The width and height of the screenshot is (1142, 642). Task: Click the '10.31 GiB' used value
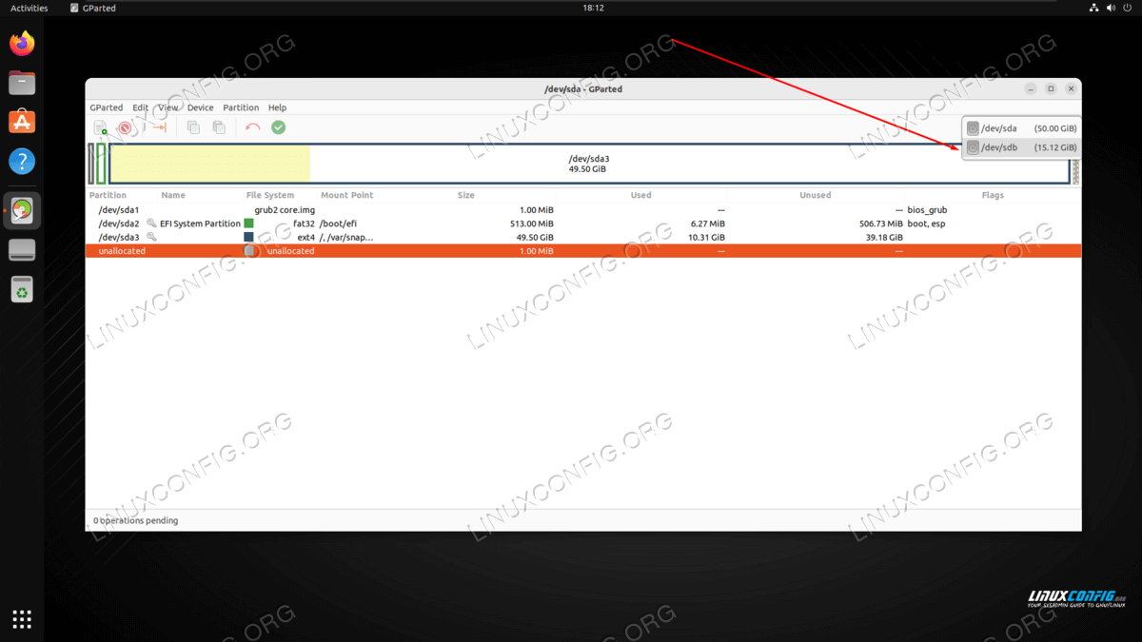(704, 237)
